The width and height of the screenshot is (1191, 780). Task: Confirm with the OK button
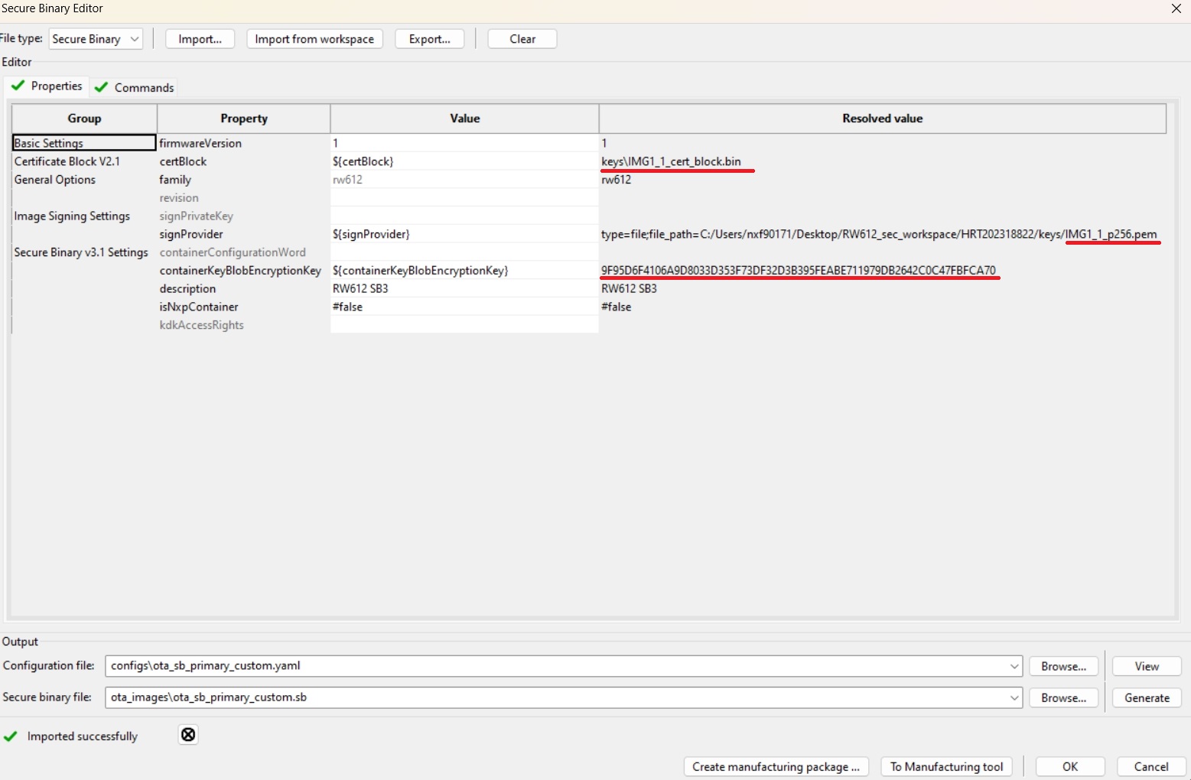(1070, 766)
